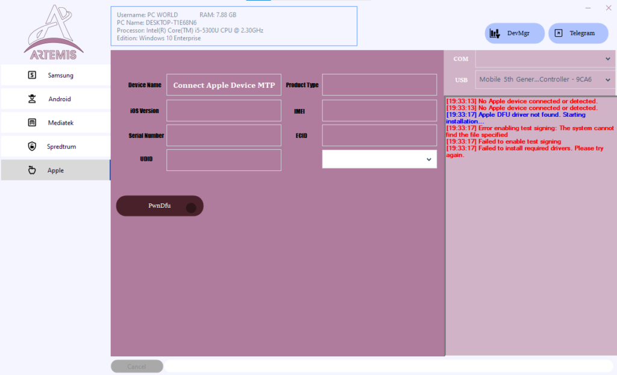Open the Spredtrum section
Screen dimensions: 617x375
point(55,146)
